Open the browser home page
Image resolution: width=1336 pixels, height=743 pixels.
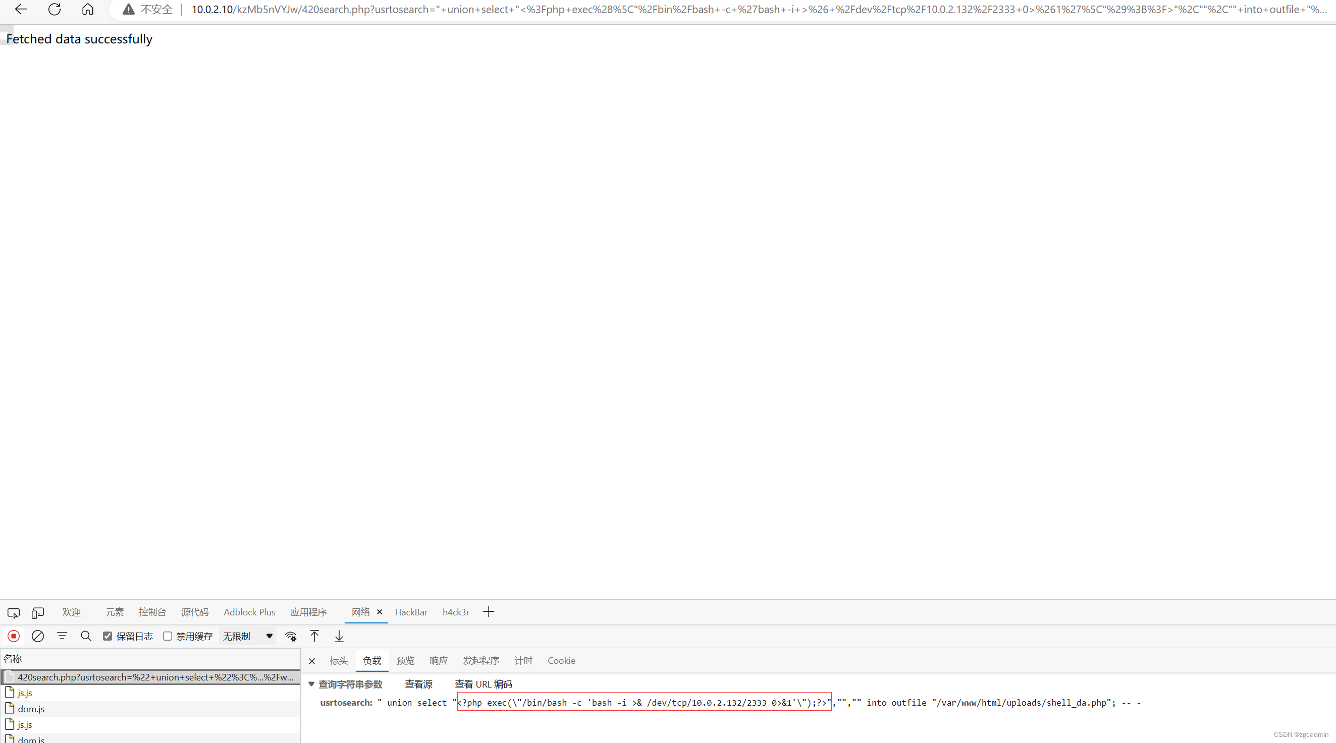(88, 10)
